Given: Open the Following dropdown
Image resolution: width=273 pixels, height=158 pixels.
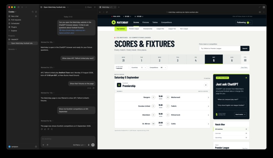Looking at the screenshot, I should (x=244, y=22).
